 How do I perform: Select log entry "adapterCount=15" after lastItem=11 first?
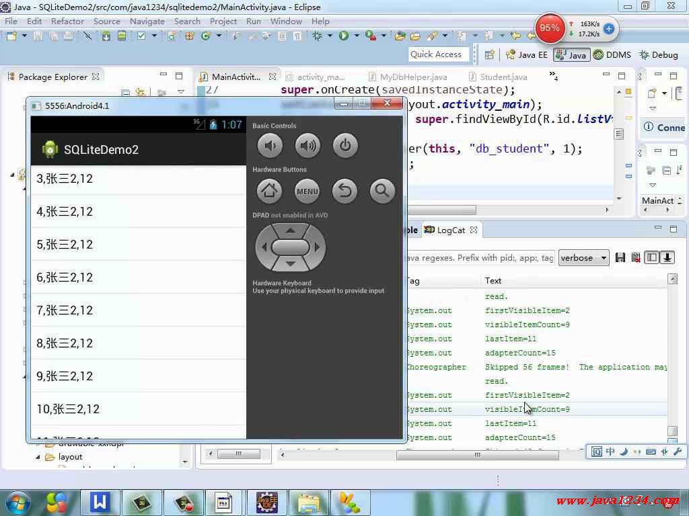pos(520,353)
